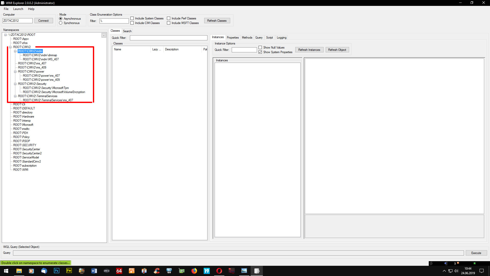Select Synchronous mode radio button
The image size is (490, 276).
pos(61,23)
